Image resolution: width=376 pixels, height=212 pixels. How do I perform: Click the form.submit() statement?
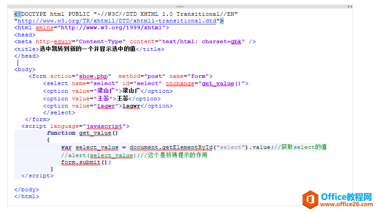(86, 162)
